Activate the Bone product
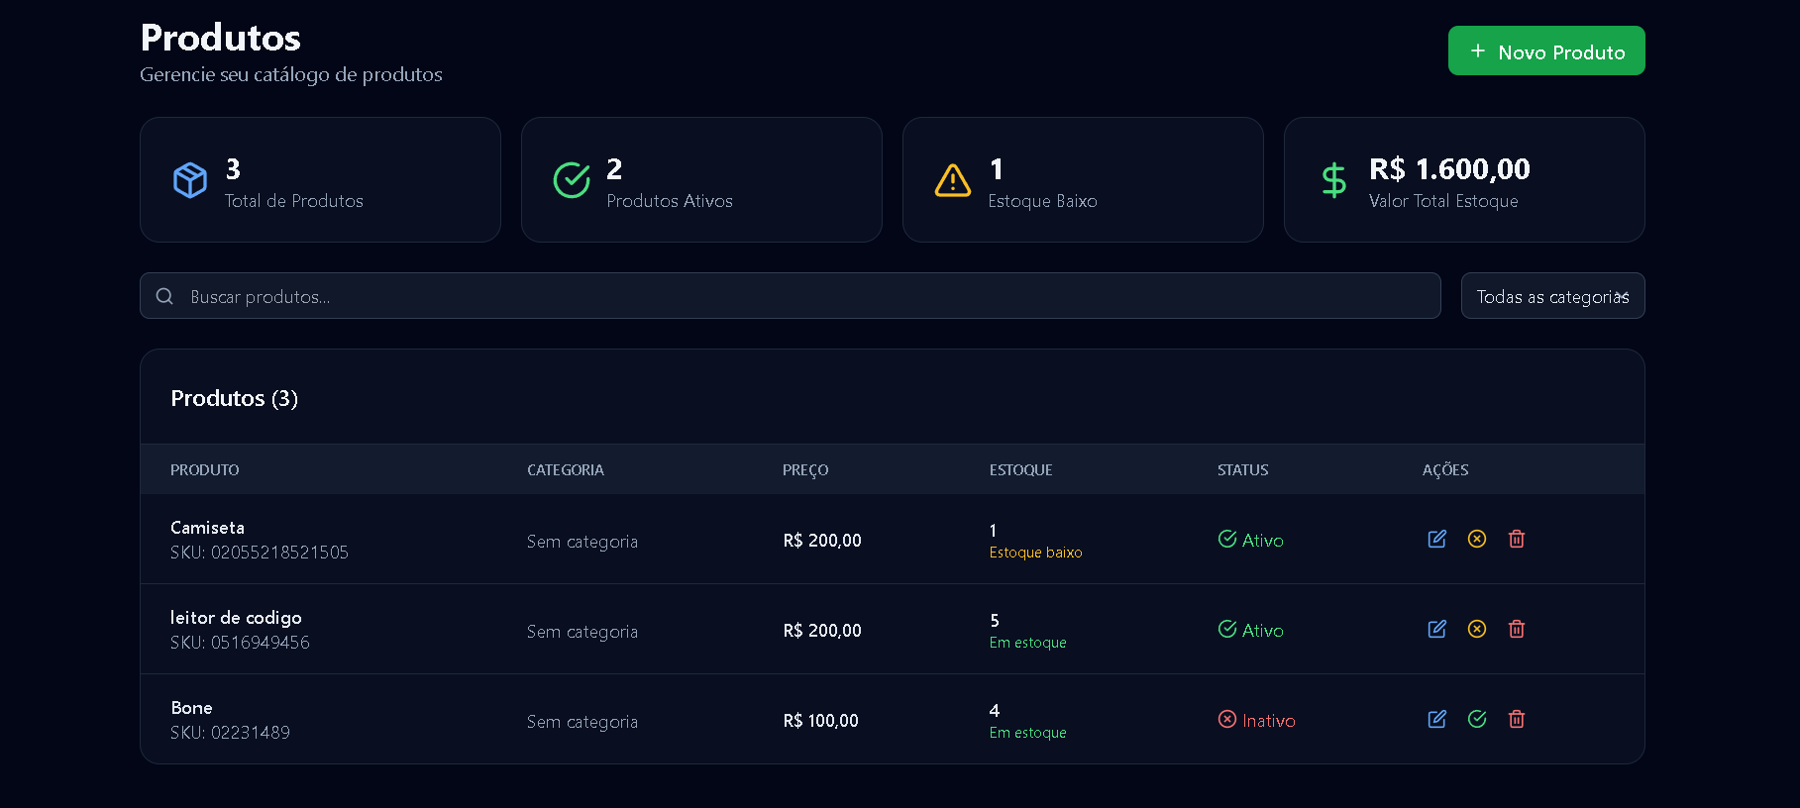 click(x=1476, y=719)
